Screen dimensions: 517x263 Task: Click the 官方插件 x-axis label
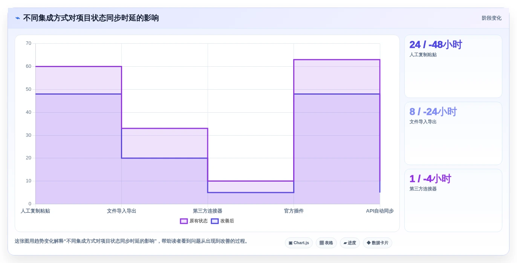coord(294,211)
